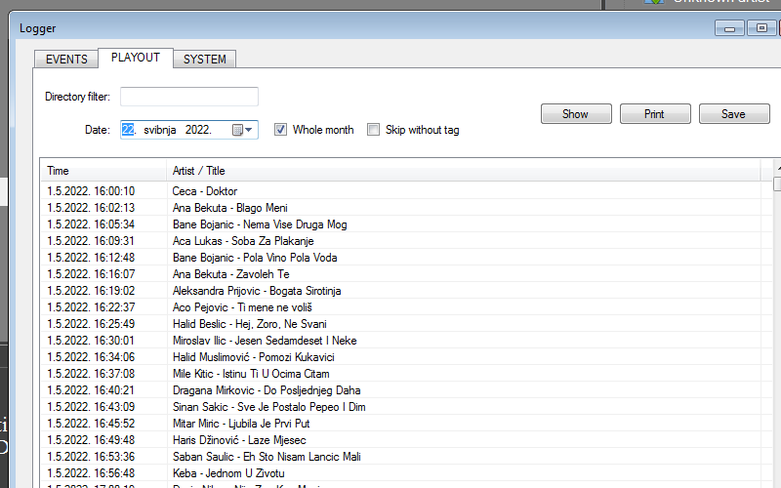Sort by the Artist / Title column header
This screenshot has width=781, height=488.
click(464, 171)
